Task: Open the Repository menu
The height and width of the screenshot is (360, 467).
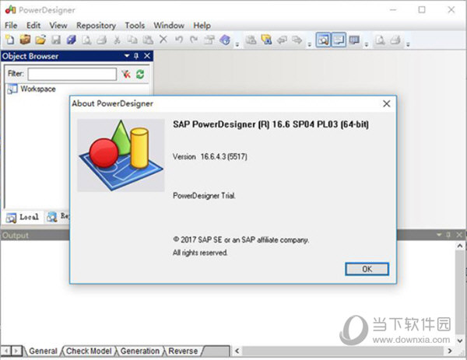Action: pyautogui.click(x=96, y=25)
